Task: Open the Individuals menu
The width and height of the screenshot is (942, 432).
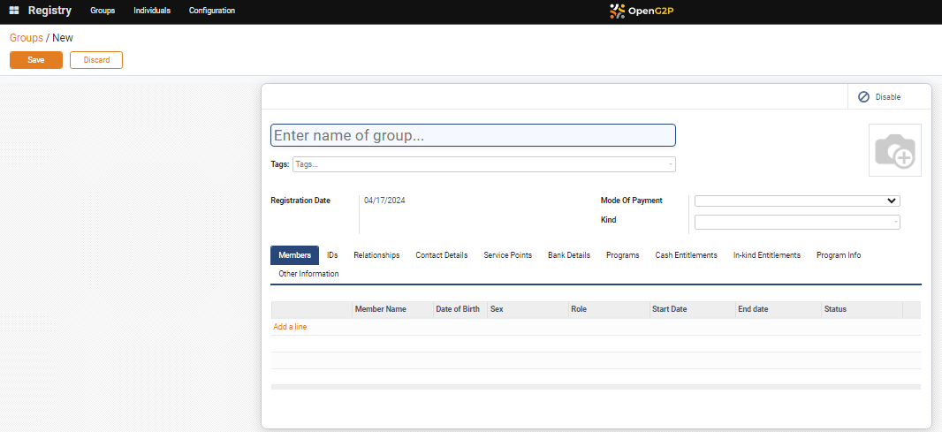Action: coord(152,11)
